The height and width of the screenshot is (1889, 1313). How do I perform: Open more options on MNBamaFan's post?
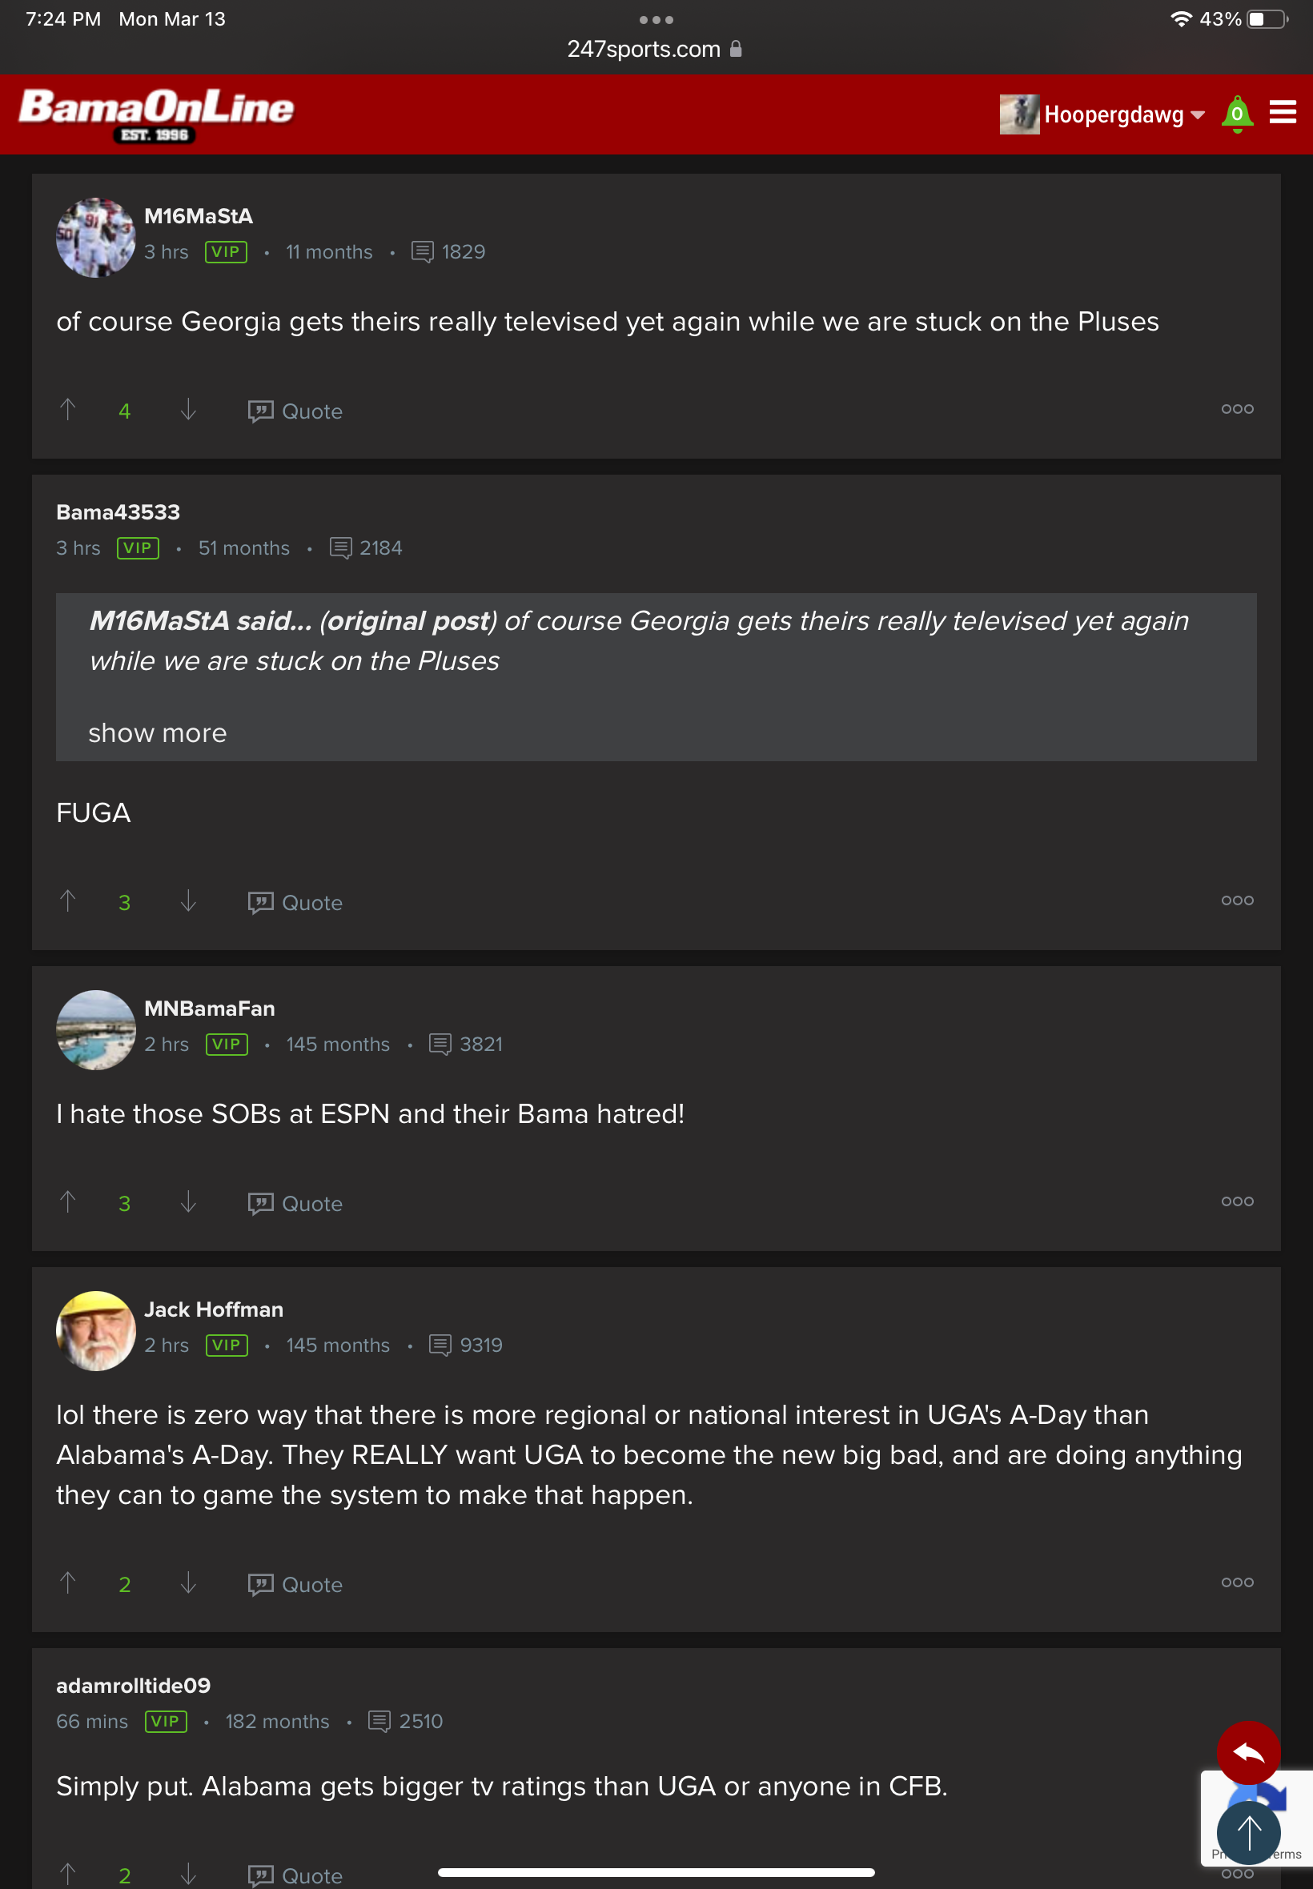1236,1201
